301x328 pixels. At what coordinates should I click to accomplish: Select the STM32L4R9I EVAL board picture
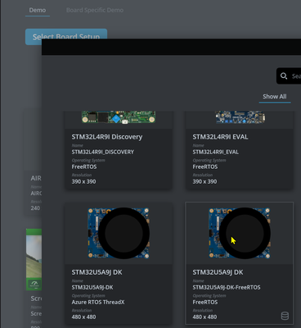(x=240, y=117)
